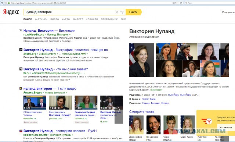The image size is (235, 142).
Task: Click the browser back arrow
Action: (2, 3)
